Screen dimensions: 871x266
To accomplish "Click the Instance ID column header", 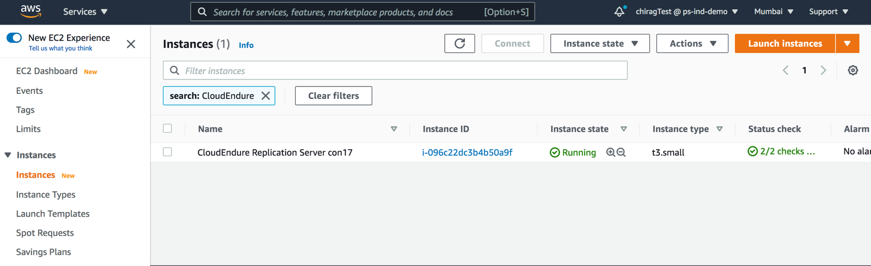I will 446,129.
